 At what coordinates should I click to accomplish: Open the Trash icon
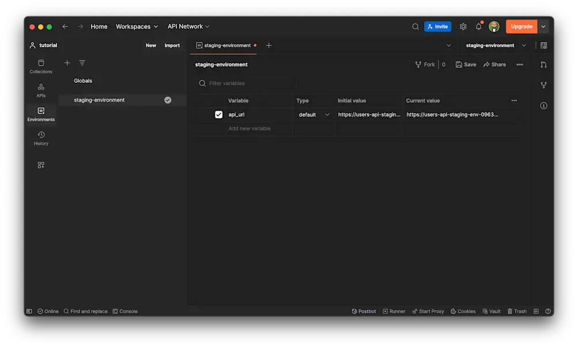point(516,311)
